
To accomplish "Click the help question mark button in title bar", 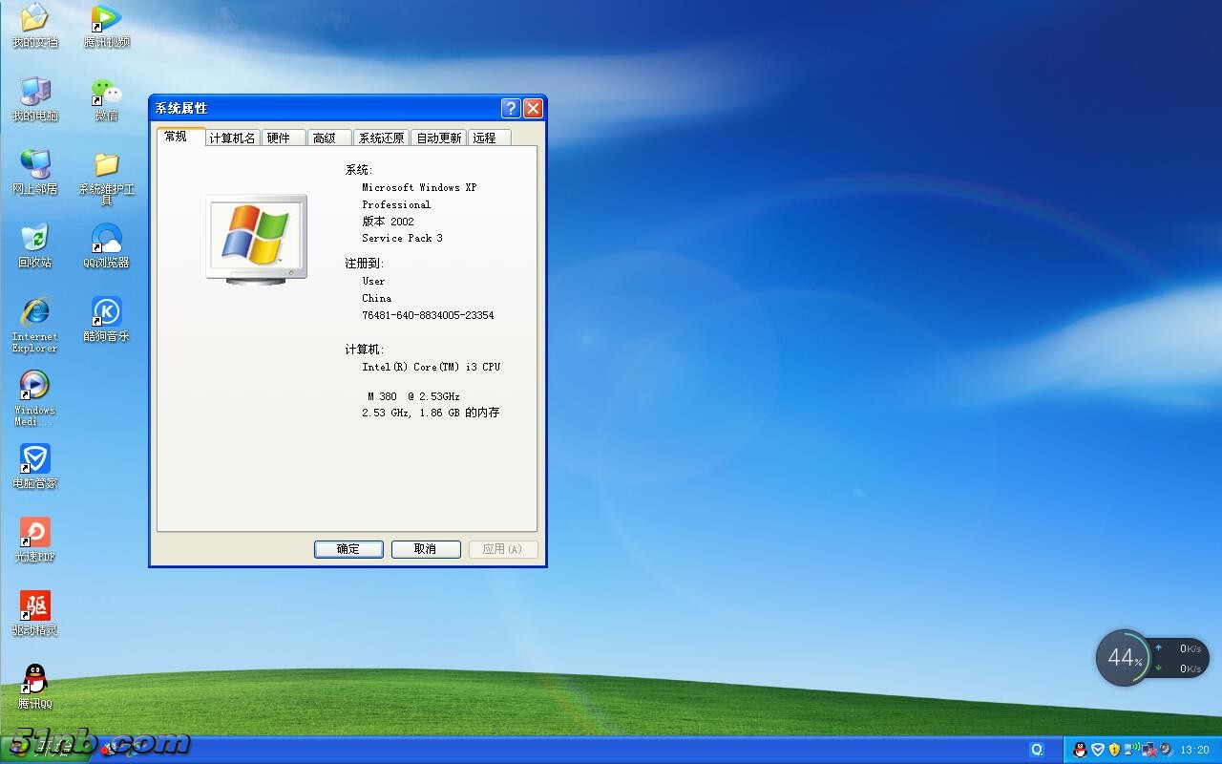I will pyautogui.click(x=511, y=108).
